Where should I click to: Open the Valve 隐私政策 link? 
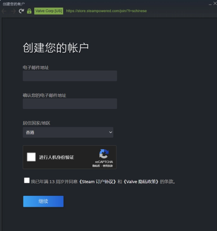pos(141,182)
